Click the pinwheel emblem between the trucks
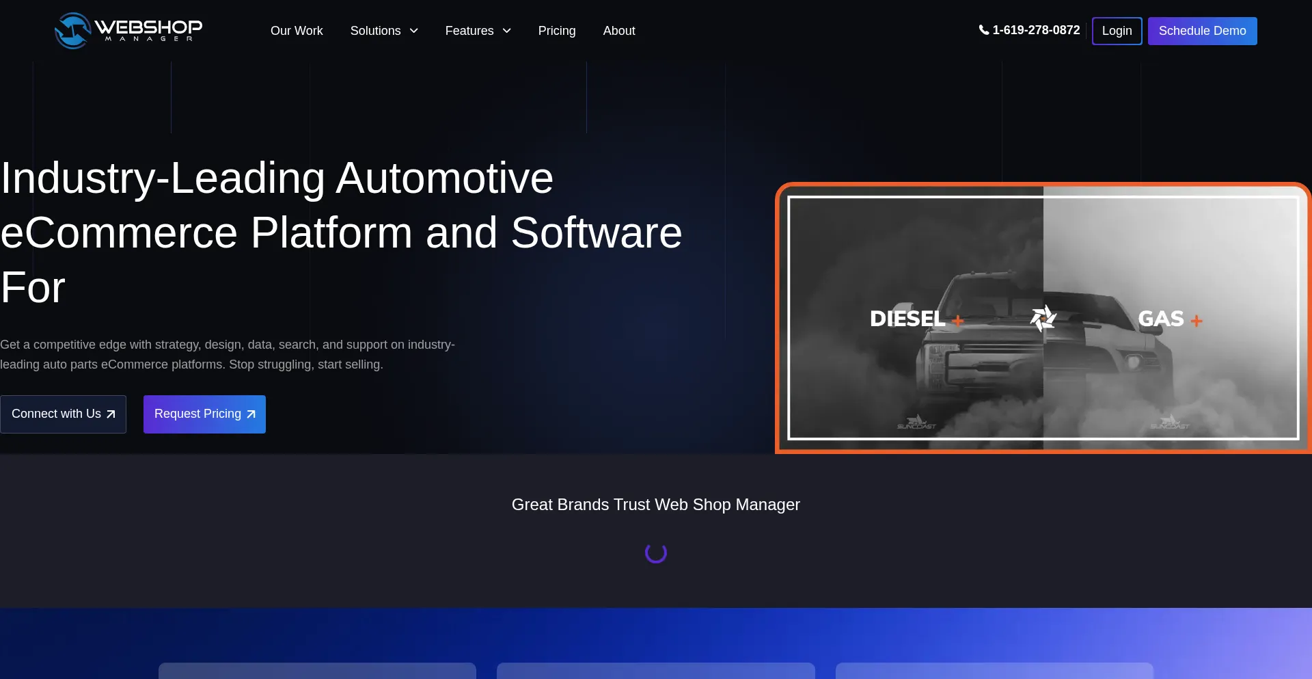The width and height of the screenshot is (1312, 679). (x=1043, y=318)
